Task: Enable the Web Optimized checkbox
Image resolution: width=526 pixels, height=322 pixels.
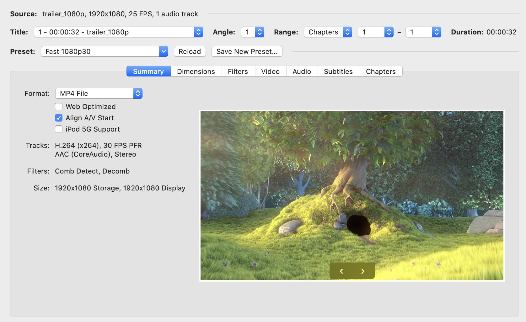Action: coord(59,106)
